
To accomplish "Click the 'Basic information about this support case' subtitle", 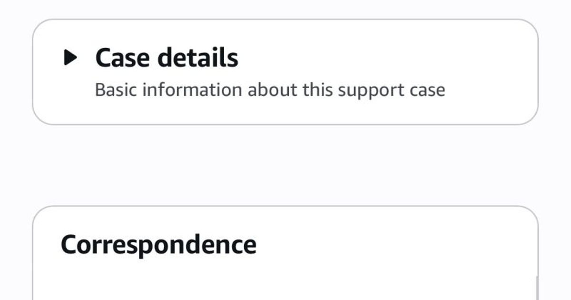I will tap(270, 90).
